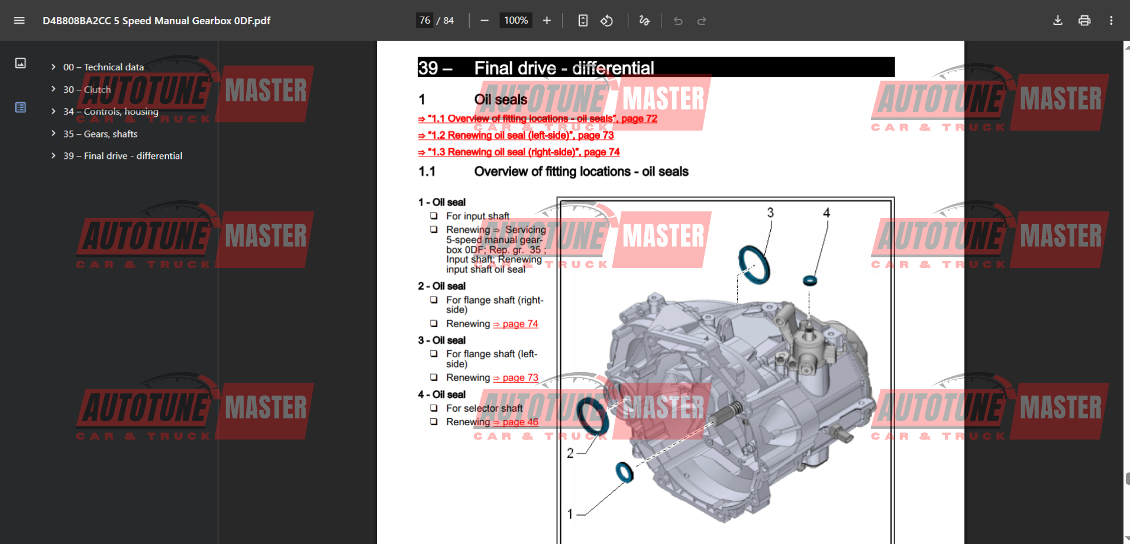Download the PDF file
1130x544 pixels.
(1058, 21)
